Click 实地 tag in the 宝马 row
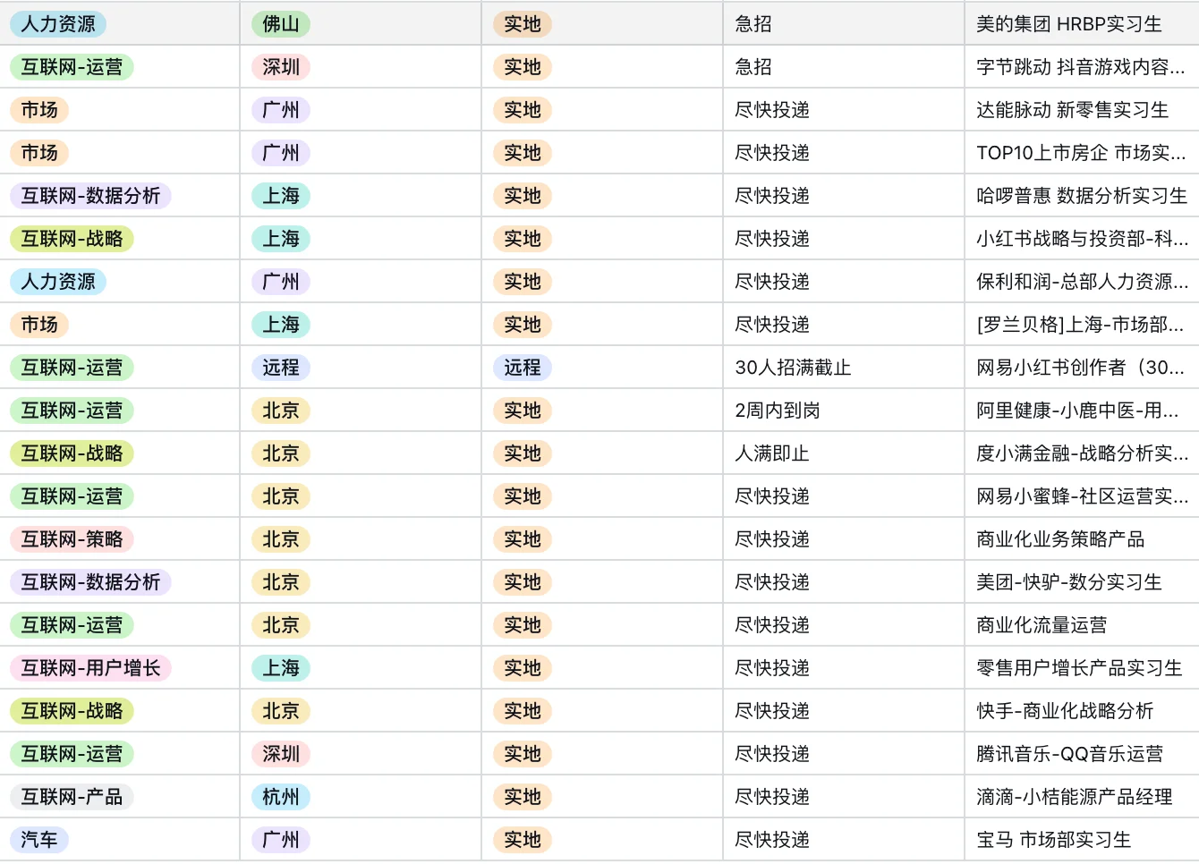 [523, 840]
